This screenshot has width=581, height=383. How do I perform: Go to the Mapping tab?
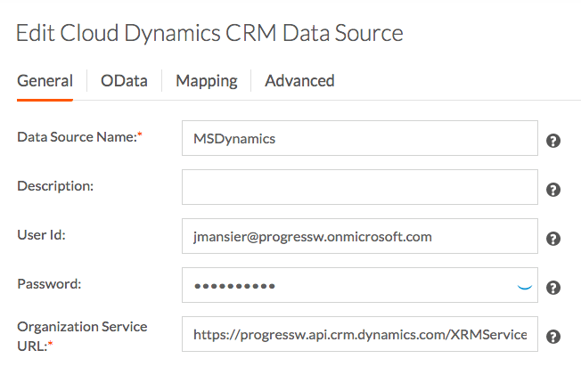pyautogui.click(x=206, y=81)
